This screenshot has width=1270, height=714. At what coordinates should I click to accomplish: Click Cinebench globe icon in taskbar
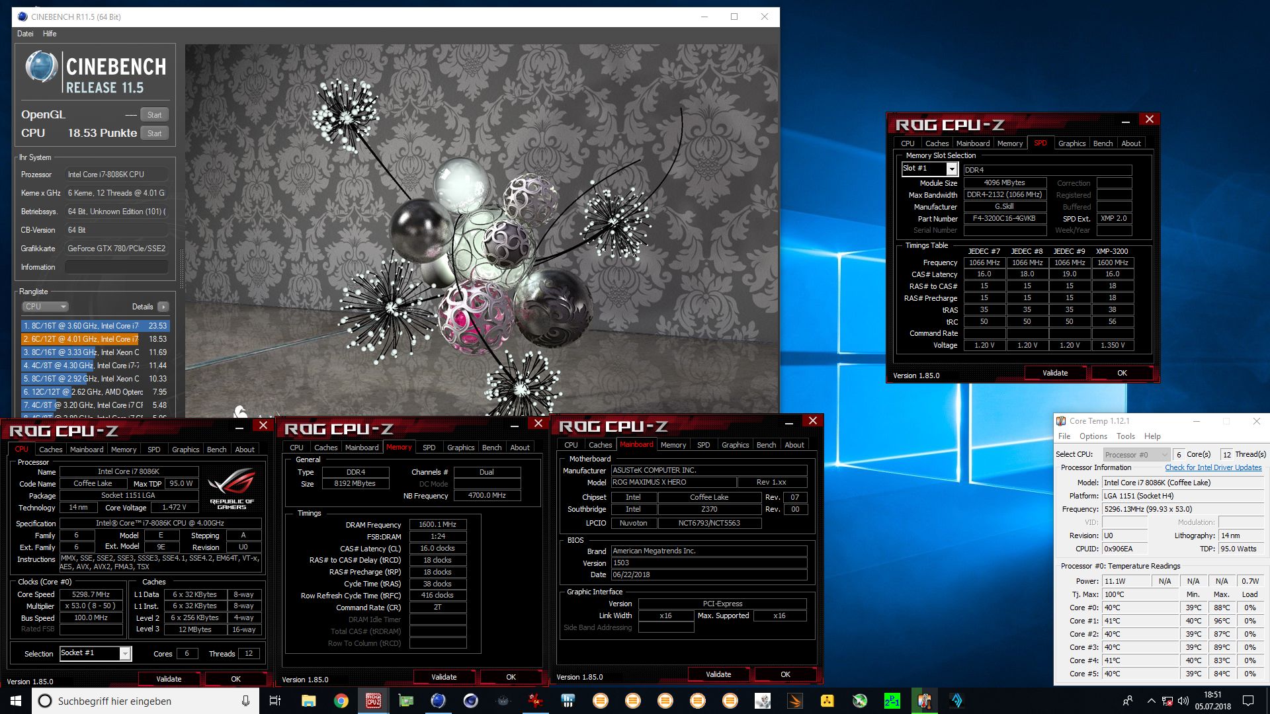438,701
